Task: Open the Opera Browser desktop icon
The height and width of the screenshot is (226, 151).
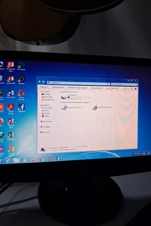Action: [21, 95]
